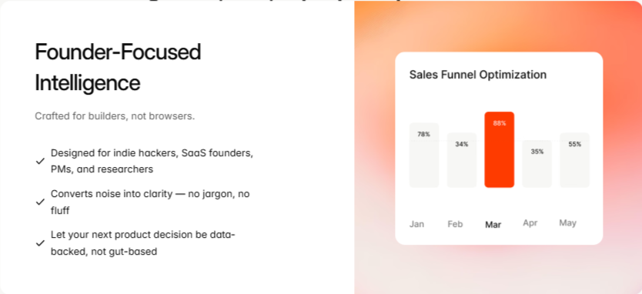Click the 'Let your next product decision' text
This screenshot has height=294, width=642.
142,242
